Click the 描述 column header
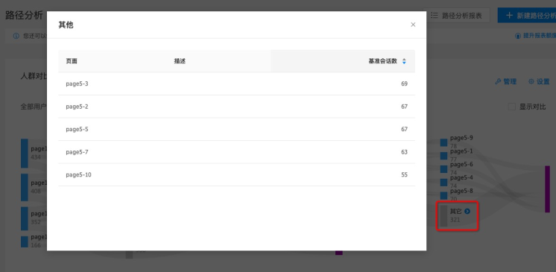The height and width of the screenshot is (272, 556). pos(218,61)
